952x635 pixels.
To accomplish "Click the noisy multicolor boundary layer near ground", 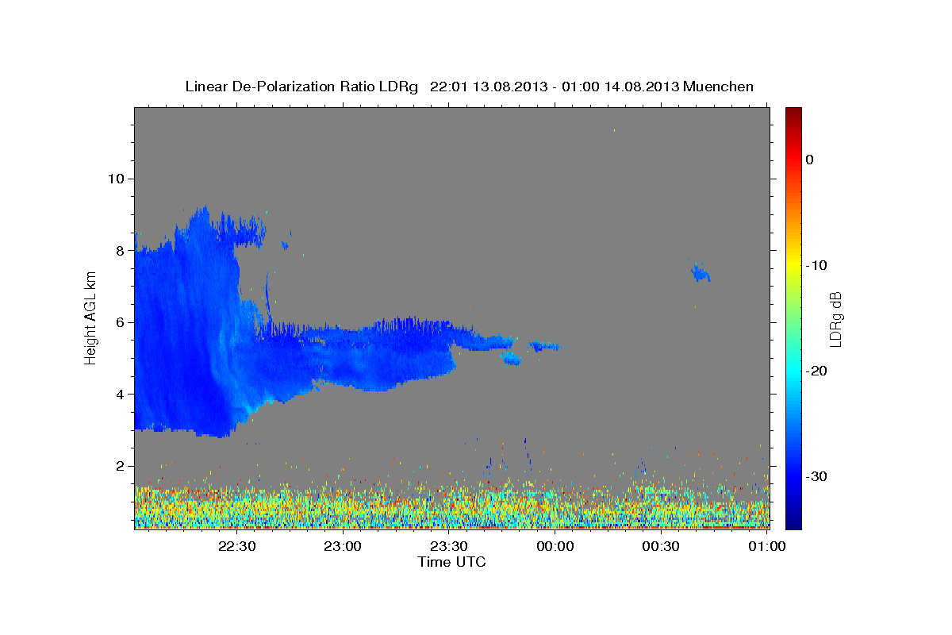I will [x=451, y=506].
